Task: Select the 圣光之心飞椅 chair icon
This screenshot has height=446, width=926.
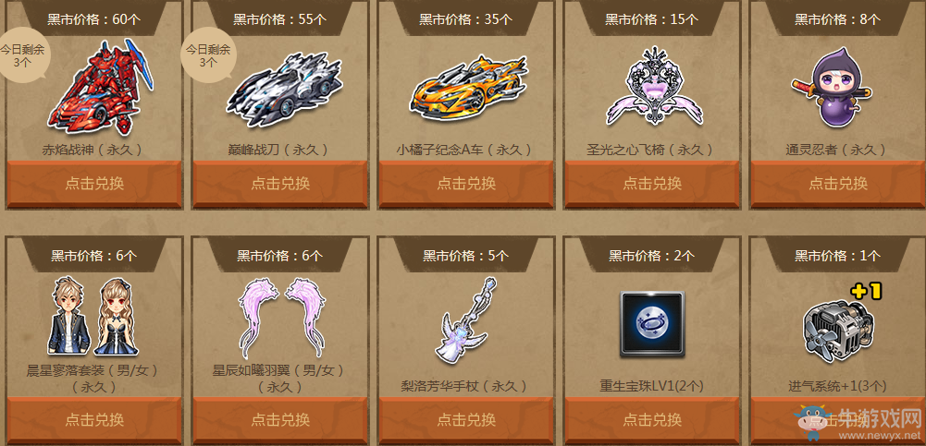Action: coord(654,86)
